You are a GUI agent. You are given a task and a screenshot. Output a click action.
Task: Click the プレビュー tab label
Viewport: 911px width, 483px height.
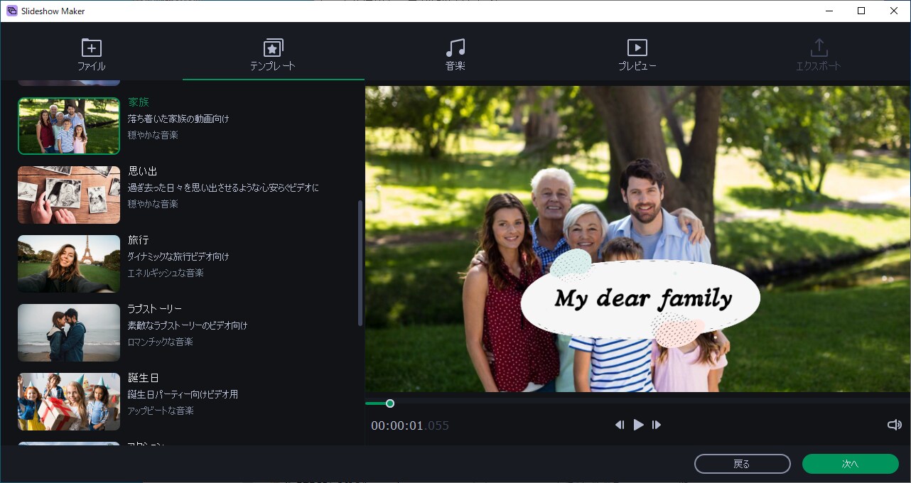pyautogui.click(x=637, y=66)
